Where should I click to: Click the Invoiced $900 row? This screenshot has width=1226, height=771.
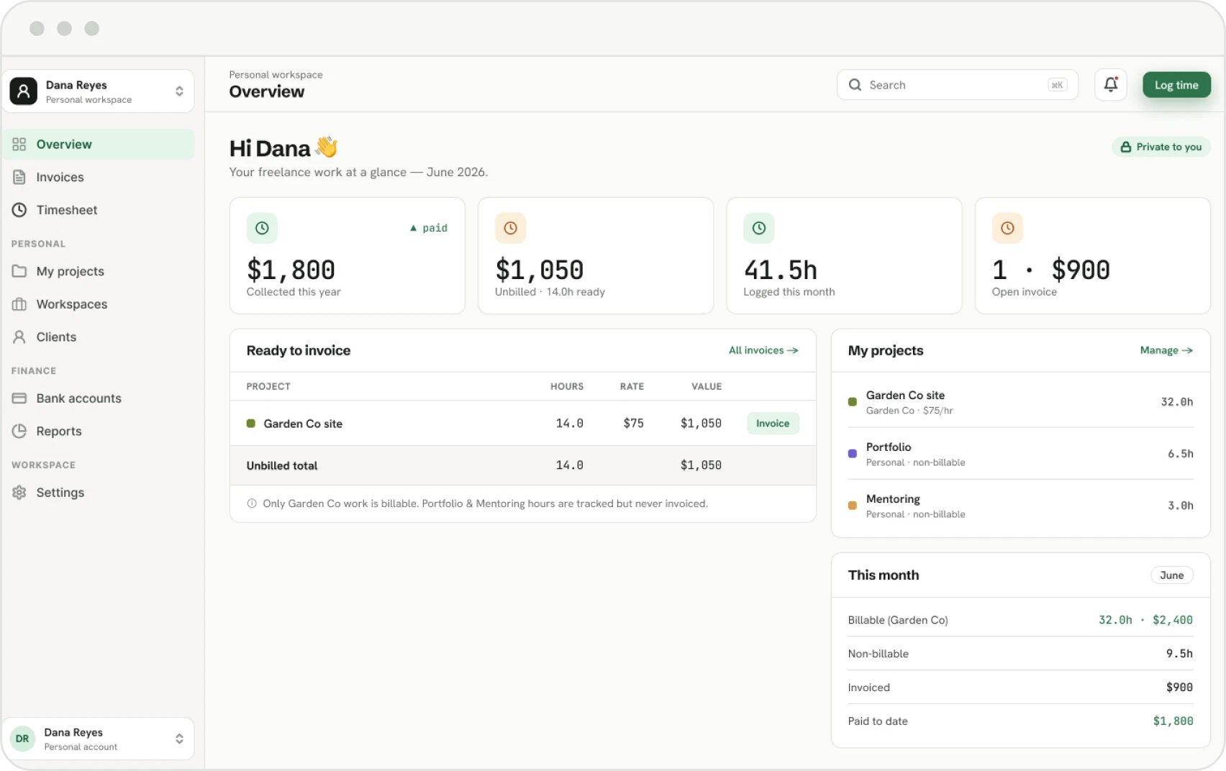[x=1021, y=688]
